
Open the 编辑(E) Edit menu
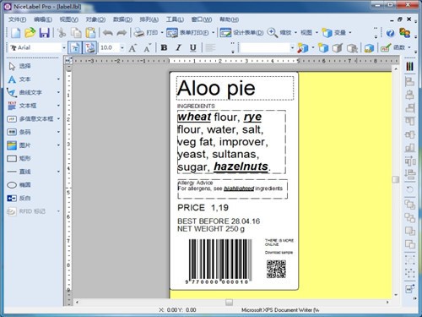43,19
